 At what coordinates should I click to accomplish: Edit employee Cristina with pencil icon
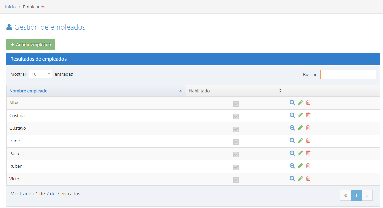point(300,115)
